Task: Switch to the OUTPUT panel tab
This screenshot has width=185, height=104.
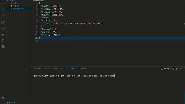Action: click(x=47, y=69)
